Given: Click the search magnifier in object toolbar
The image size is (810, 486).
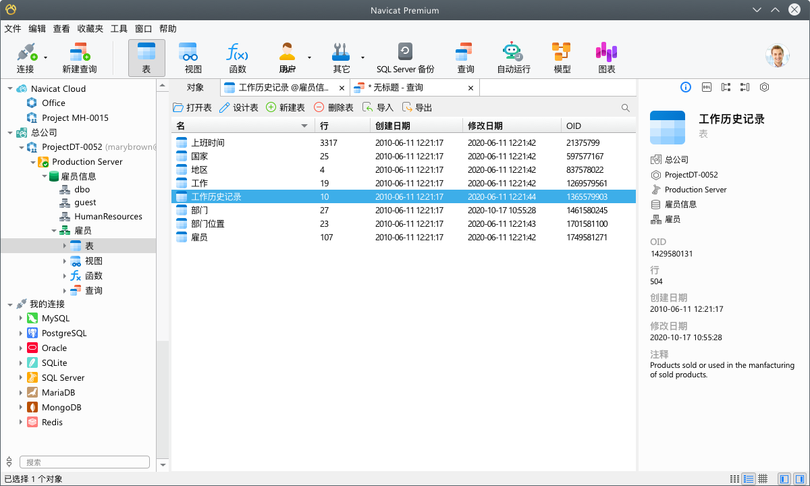Looking at the screenshot, I should click(626, 108).
